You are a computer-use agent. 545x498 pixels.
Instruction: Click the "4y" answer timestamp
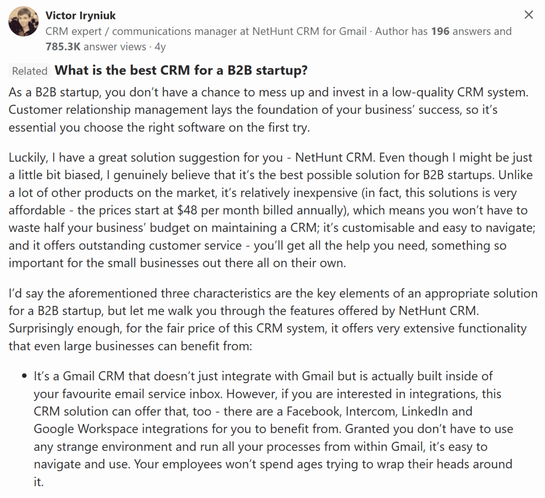[160, 47]
